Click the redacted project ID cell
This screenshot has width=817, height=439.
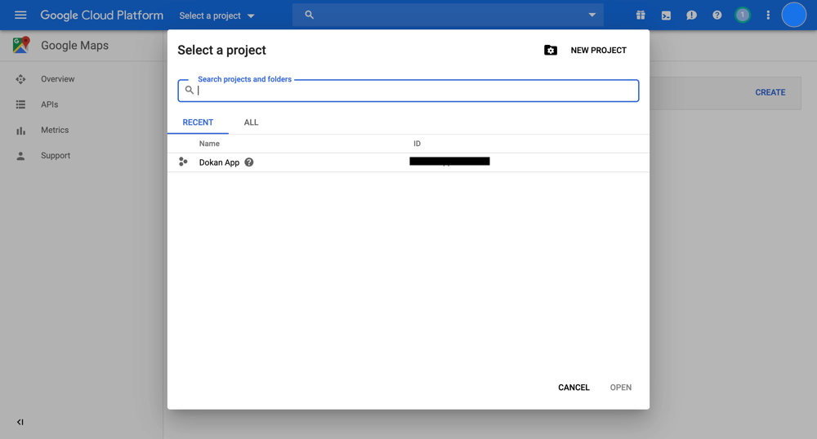point(449,162)
